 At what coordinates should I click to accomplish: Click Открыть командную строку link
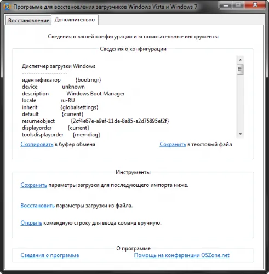(31, 223)
